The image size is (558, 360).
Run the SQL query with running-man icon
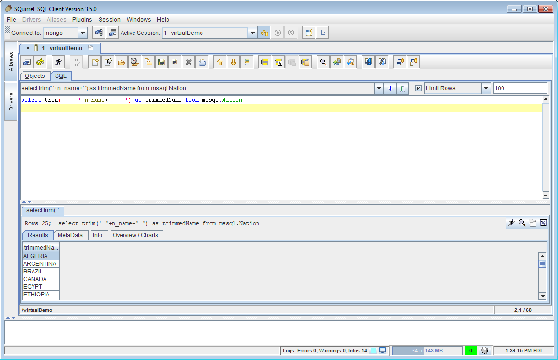pos(58,62)
